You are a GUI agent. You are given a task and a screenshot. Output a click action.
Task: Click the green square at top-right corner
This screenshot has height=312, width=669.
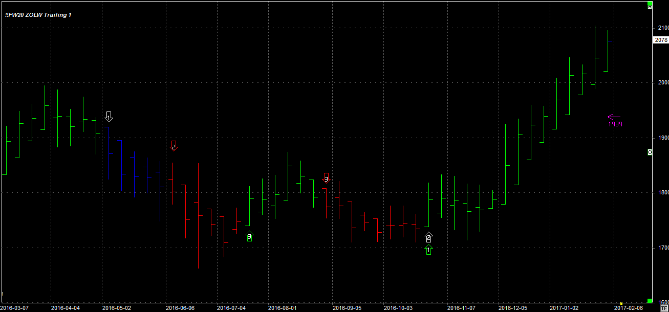(650, 3)
